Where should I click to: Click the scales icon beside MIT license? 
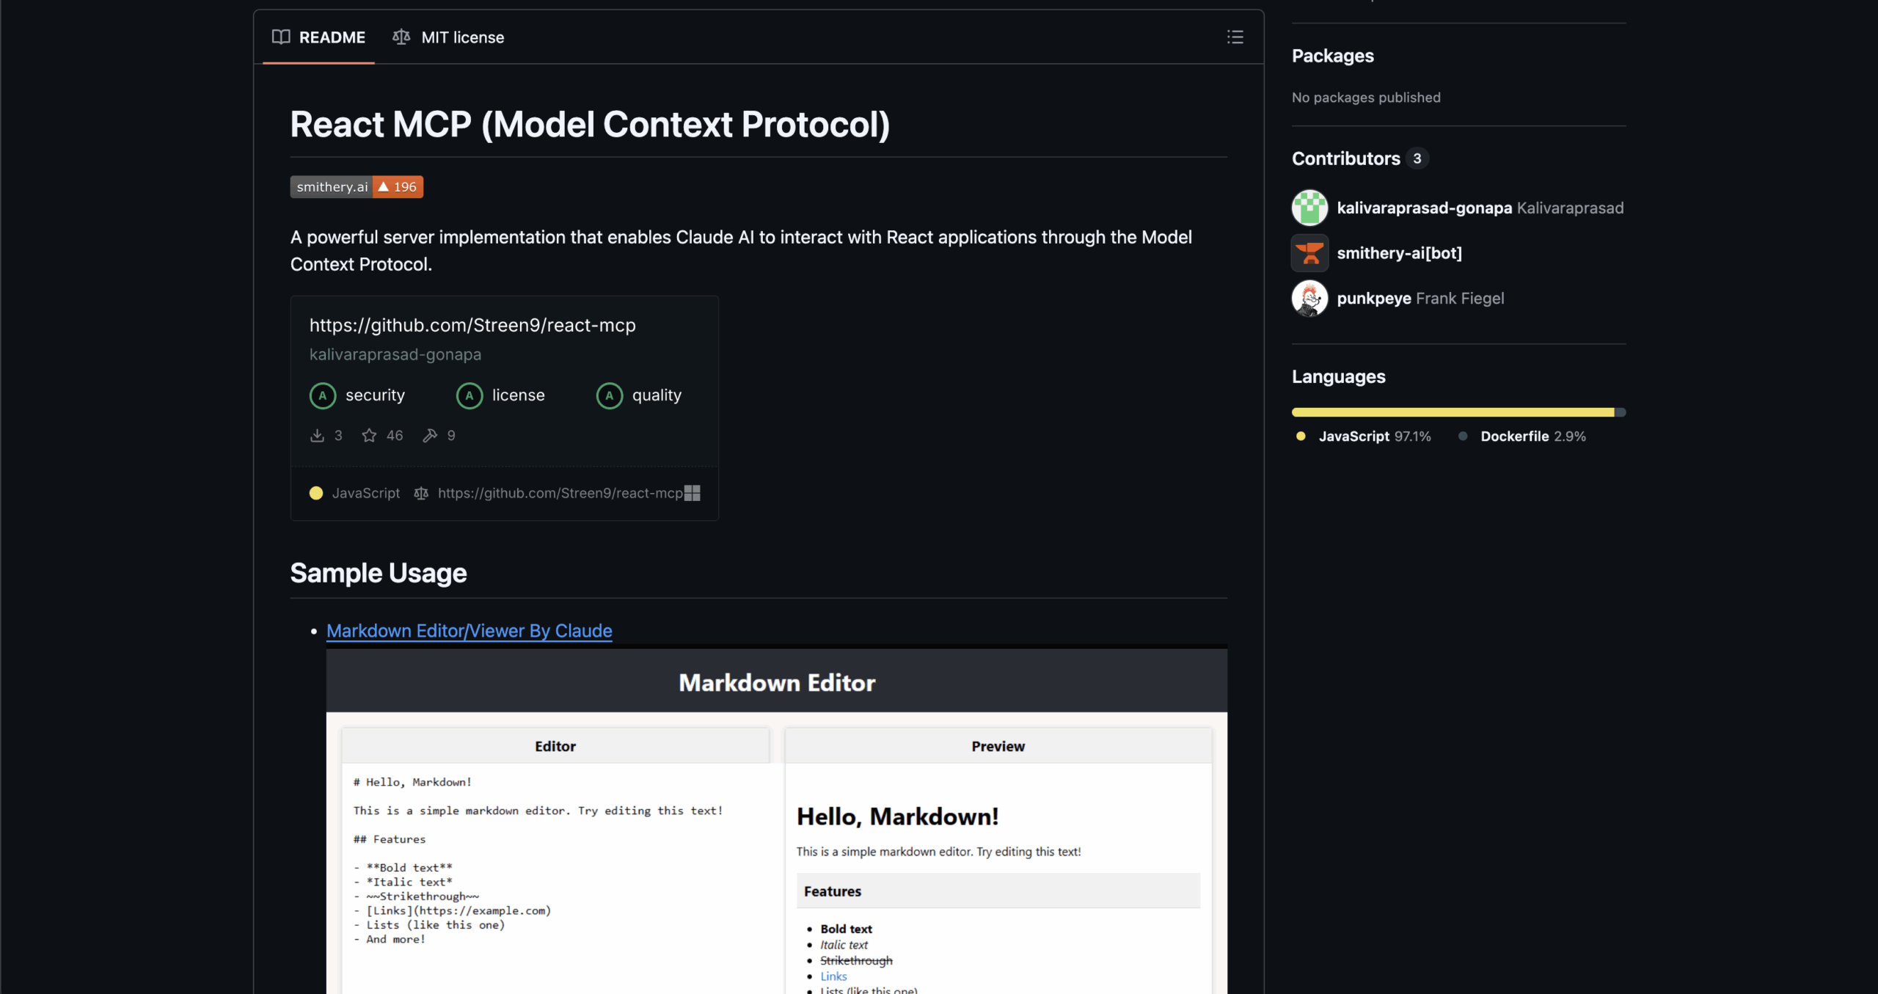(401, 37)
